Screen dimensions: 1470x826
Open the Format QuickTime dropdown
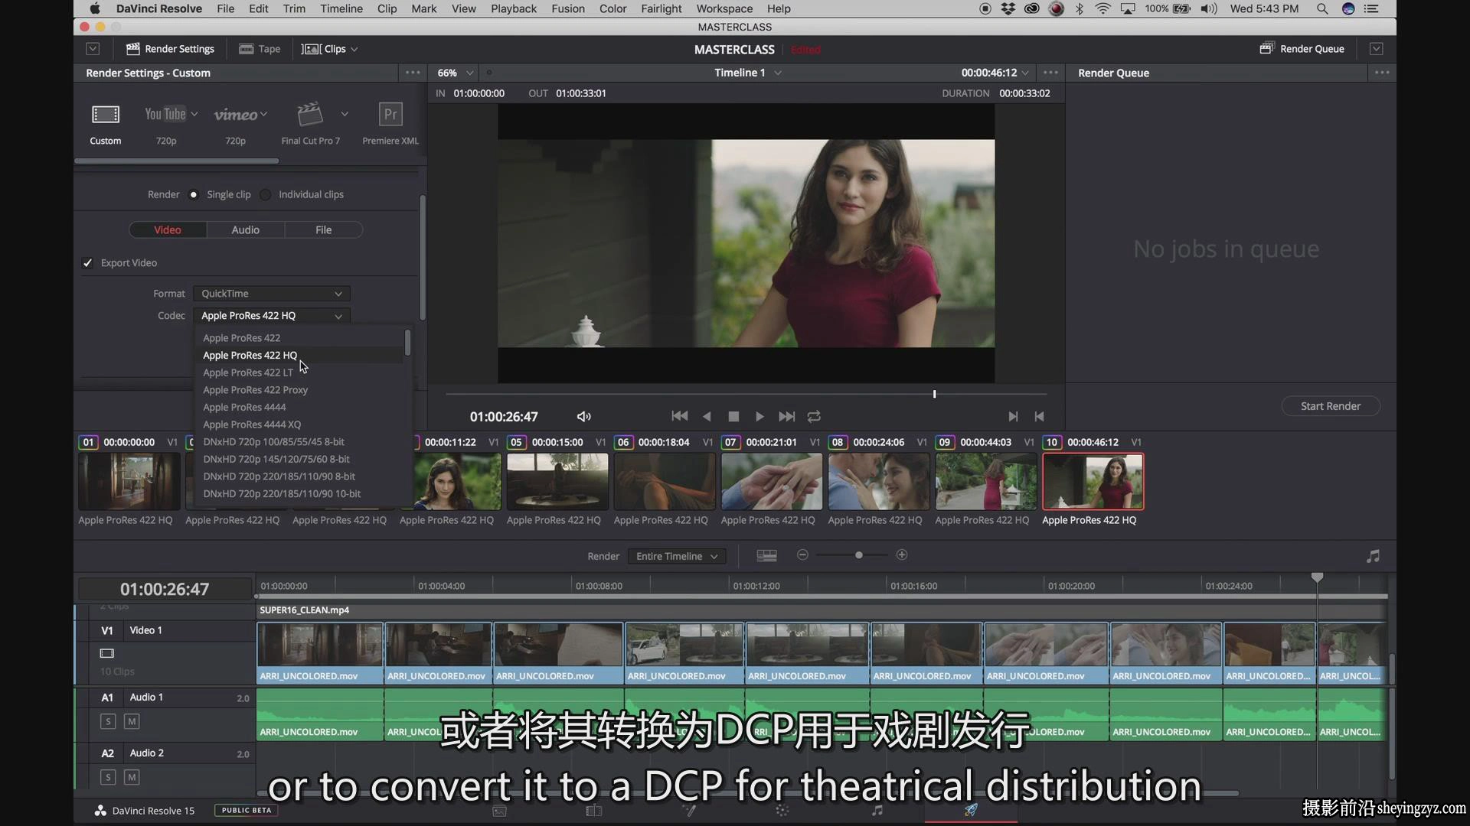tap(272, 294)
